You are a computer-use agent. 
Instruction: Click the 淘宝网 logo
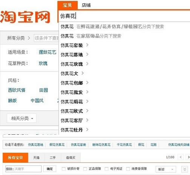click(x=25, y=17)
